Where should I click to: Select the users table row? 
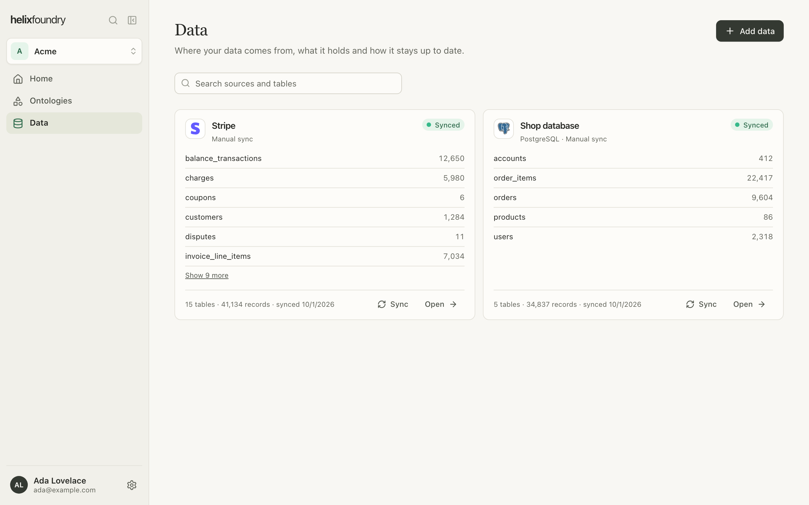[633, 237]
